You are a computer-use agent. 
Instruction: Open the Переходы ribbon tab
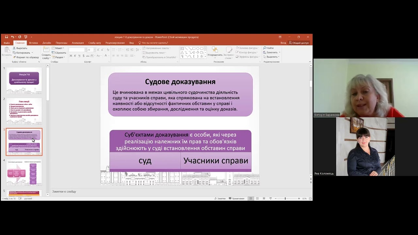coord(61,43)
